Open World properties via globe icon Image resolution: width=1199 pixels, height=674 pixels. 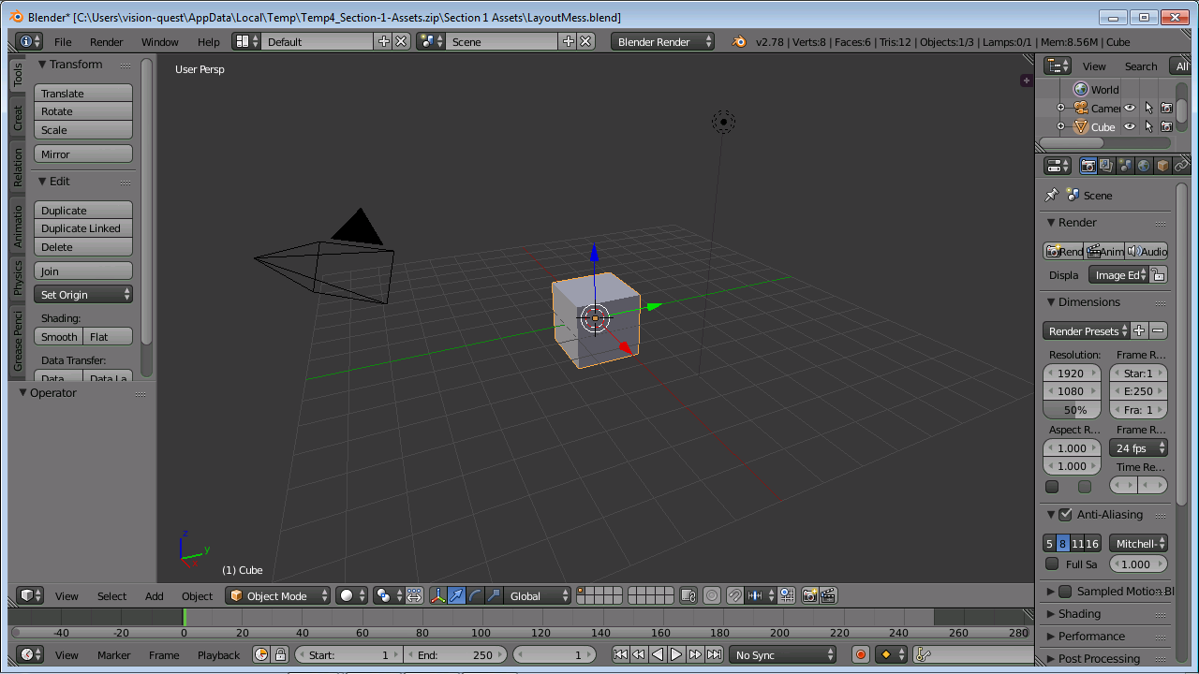pyautogui.click(x=1144, y=166)
